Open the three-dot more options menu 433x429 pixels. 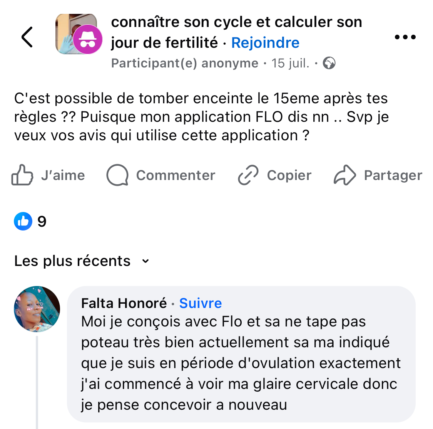(405, 37)
